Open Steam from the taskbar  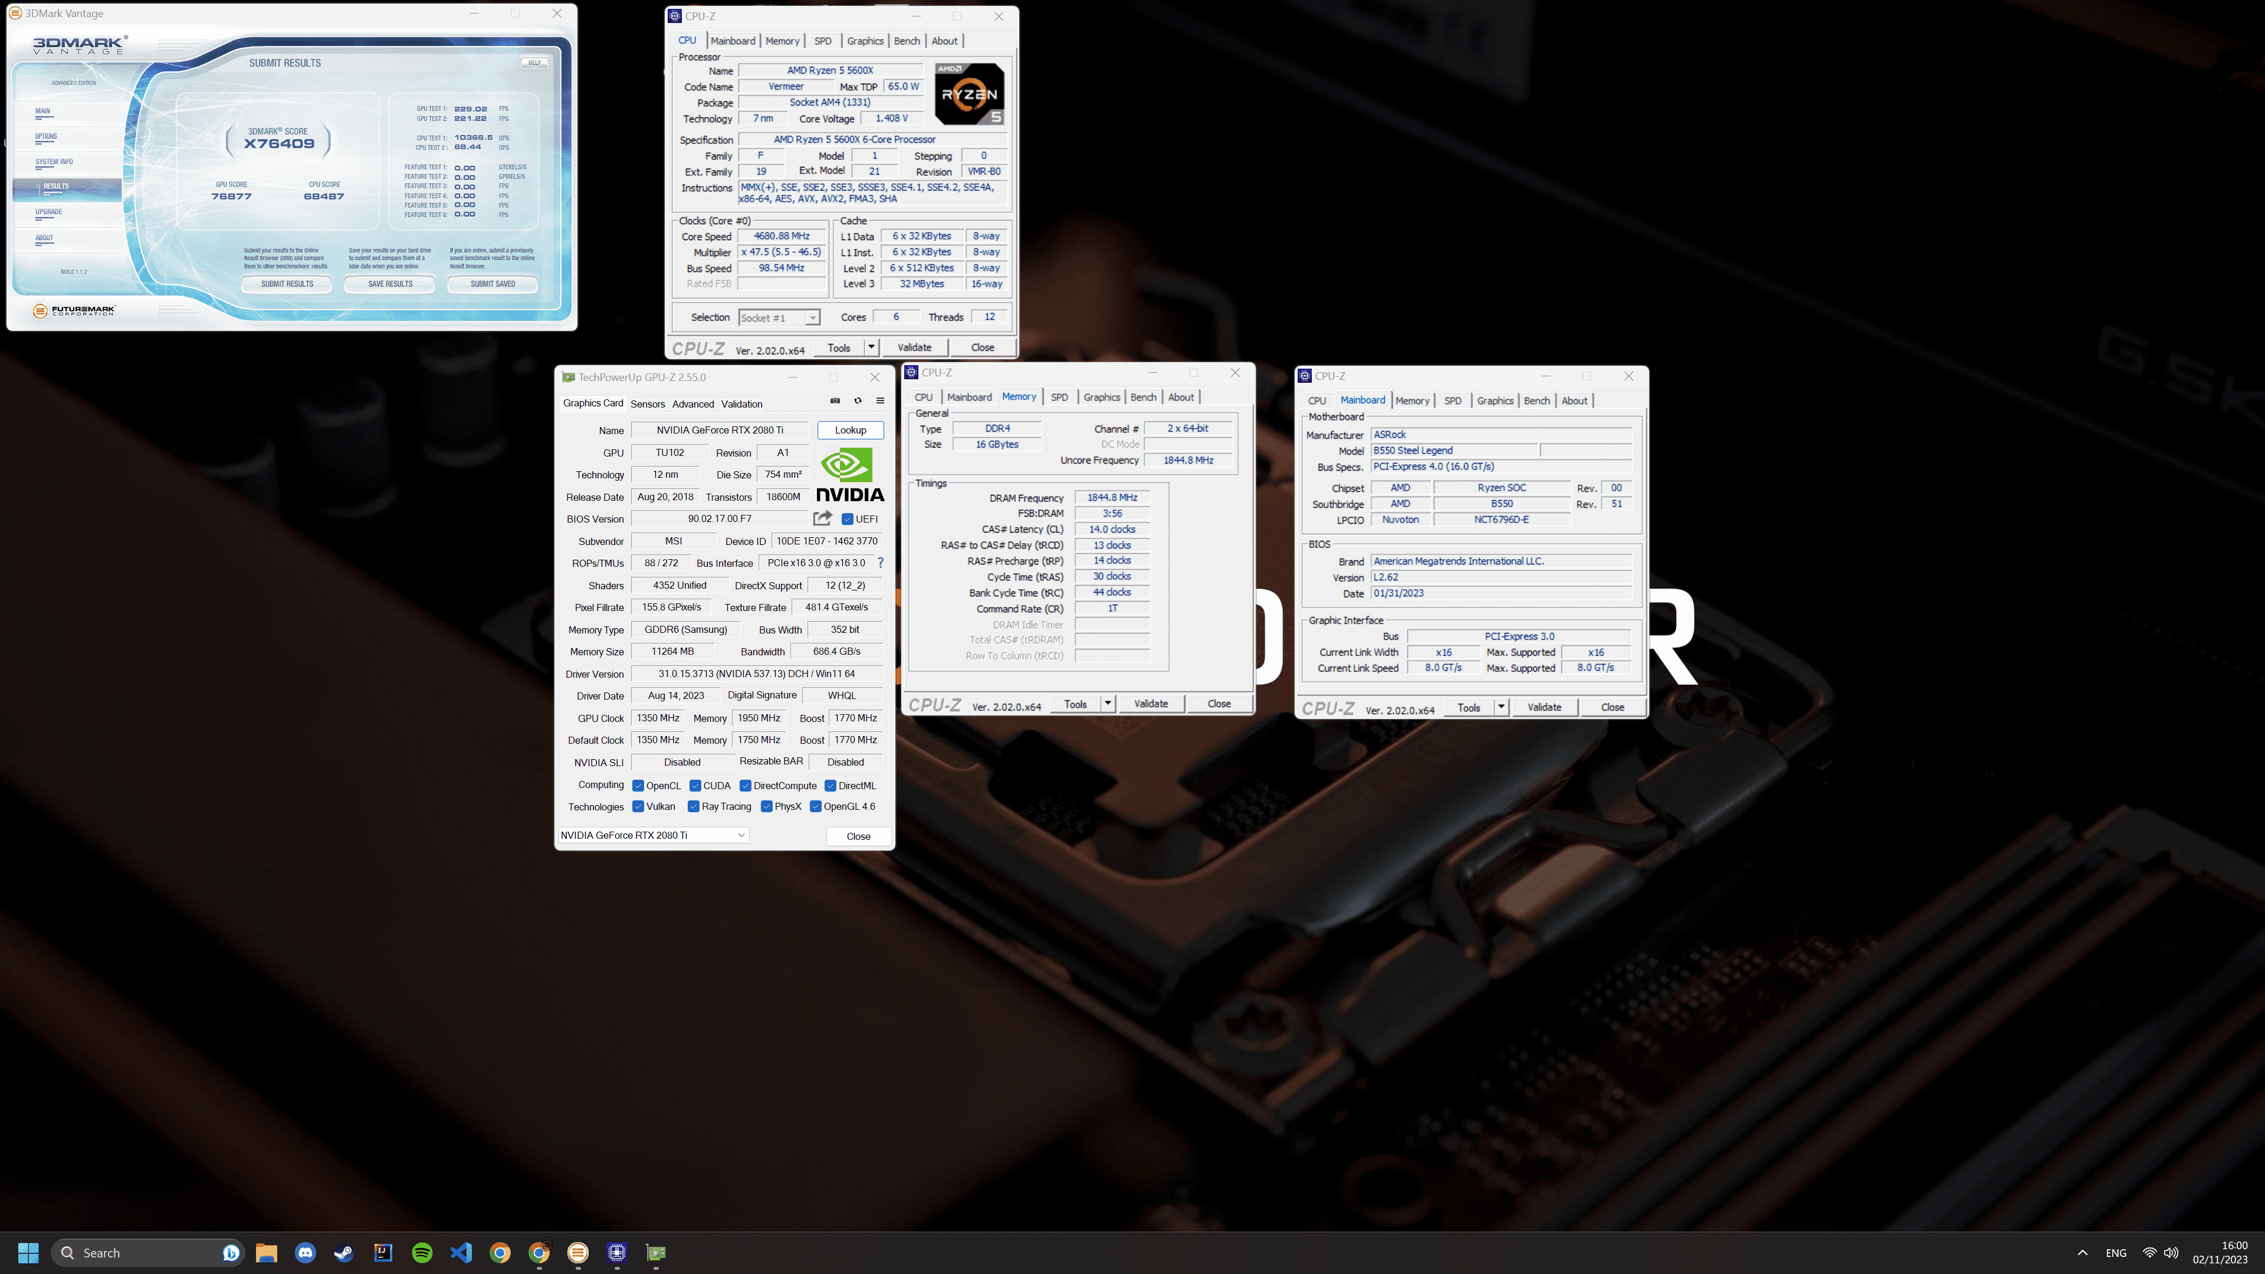click(x=344, y=1253)
